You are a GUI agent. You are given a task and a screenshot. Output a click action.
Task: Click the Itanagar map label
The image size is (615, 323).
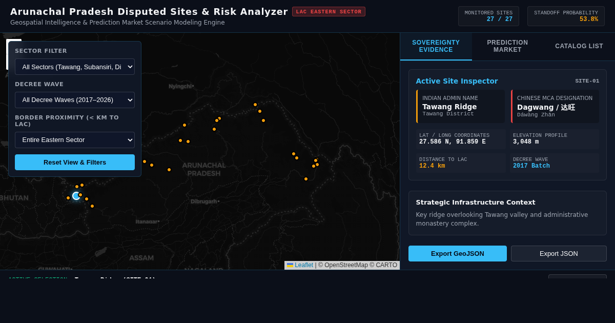pyautogui.click(x=148, y=221)
